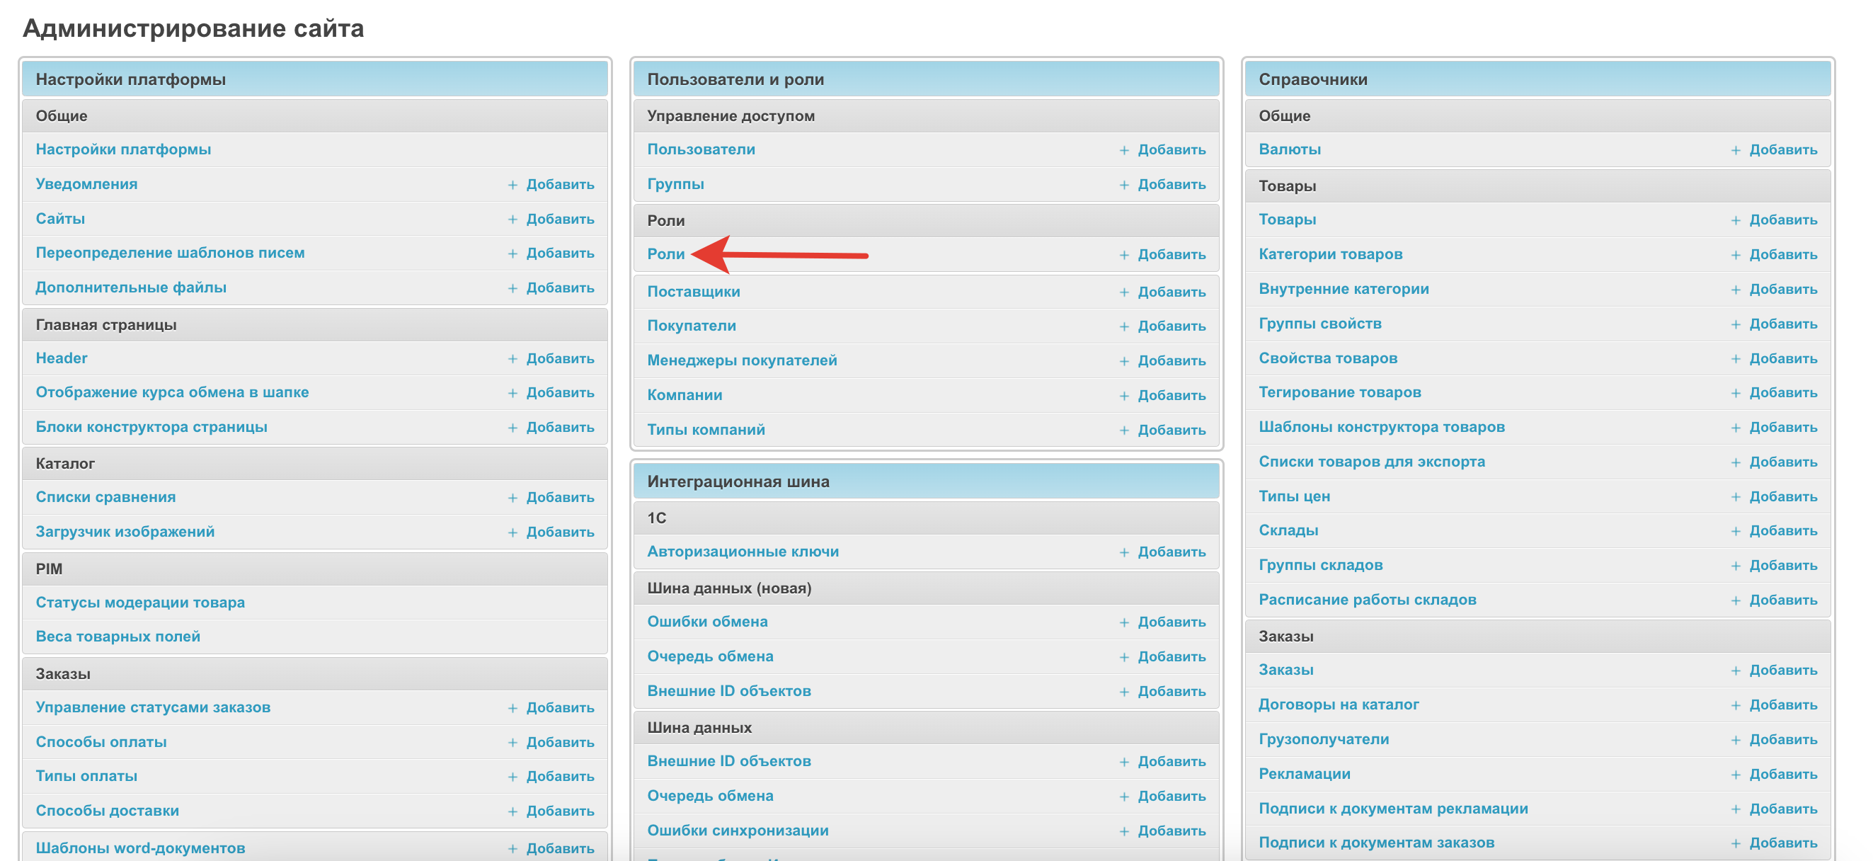Open the Роли link
Viewport: 1873px width, 861px height.
pyautogui.click(x=665, y=253)
